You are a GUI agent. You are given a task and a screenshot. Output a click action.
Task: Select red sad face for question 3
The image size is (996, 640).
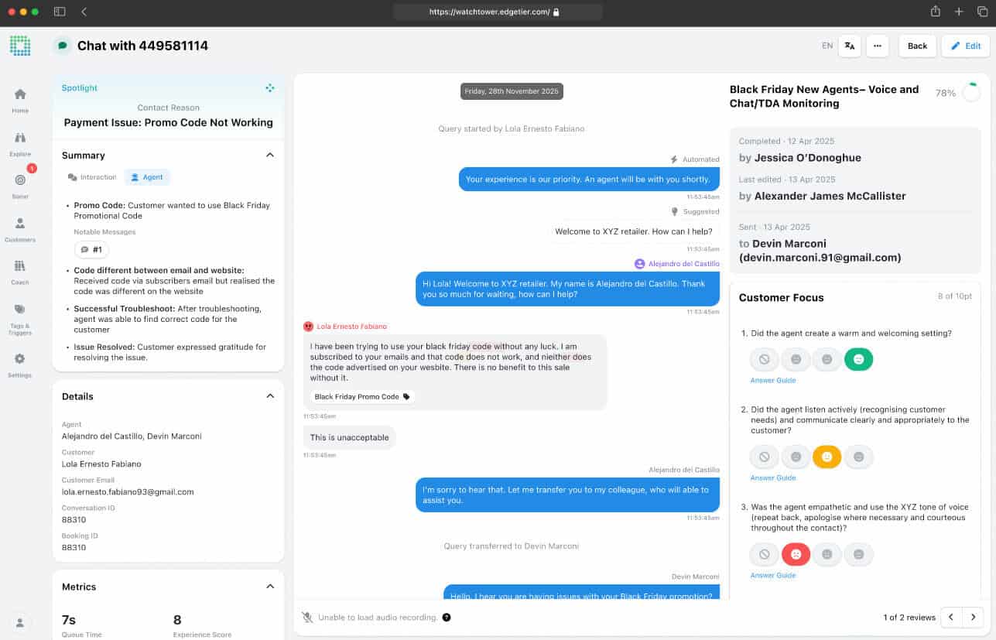tap(796, 554)
